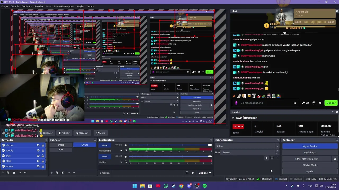Unlock the blerp source
339x190 pixels.
tap(42, 161)
